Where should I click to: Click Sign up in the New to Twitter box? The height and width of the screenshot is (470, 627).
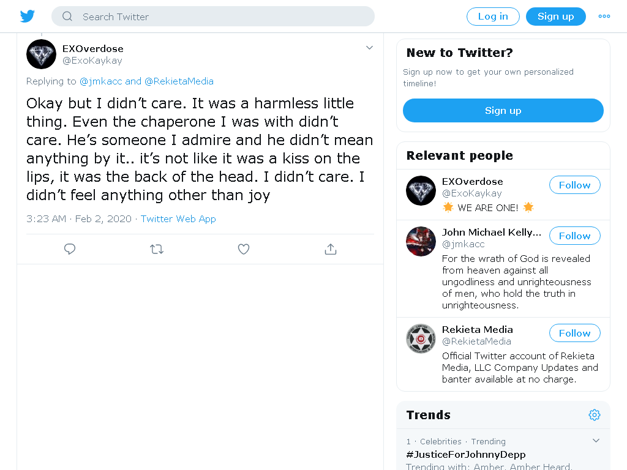pyautogui.click(x=503, y=111)
